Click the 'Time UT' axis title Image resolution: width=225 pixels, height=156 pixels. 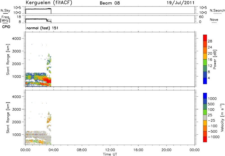(110, 154)
